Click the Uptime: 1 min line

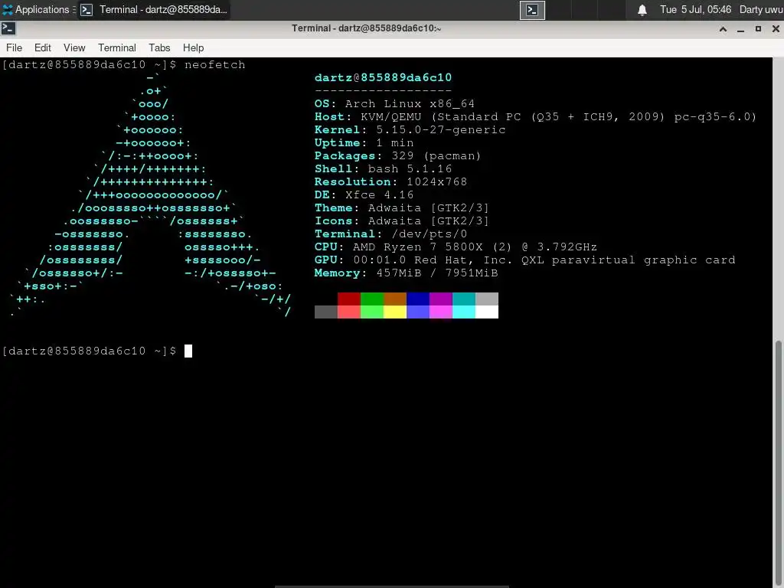pos(364,142)
